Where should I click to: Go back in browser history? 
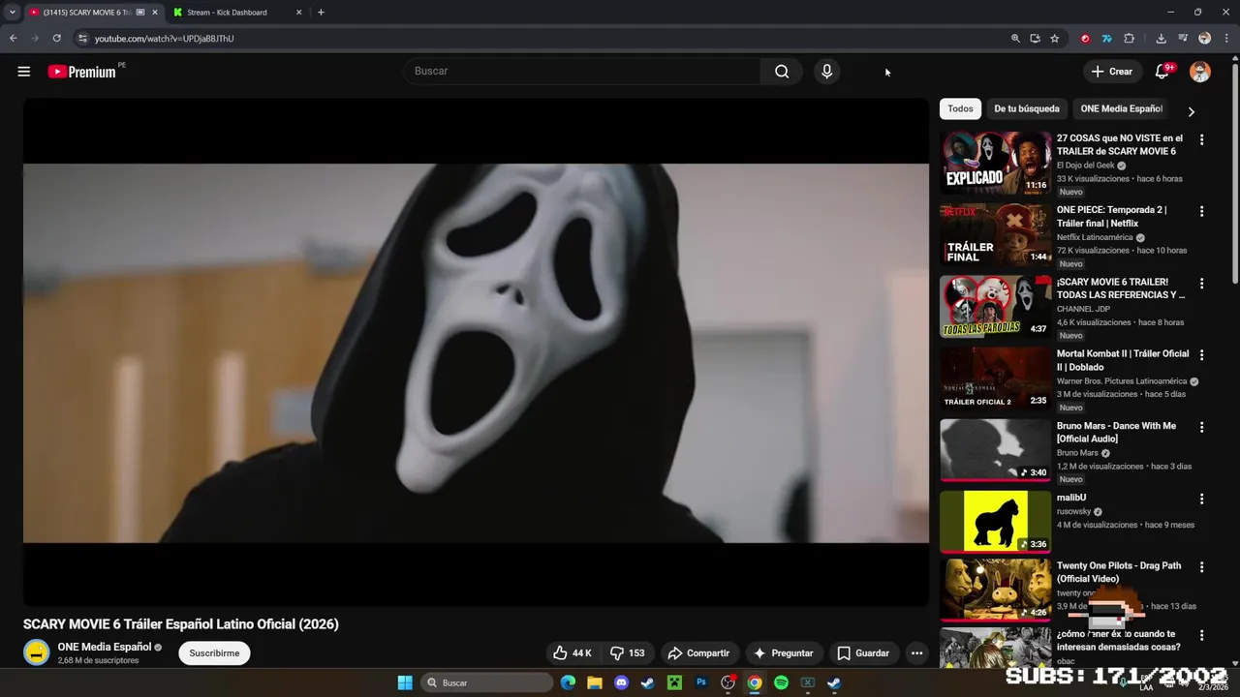[x=13, y=39]
